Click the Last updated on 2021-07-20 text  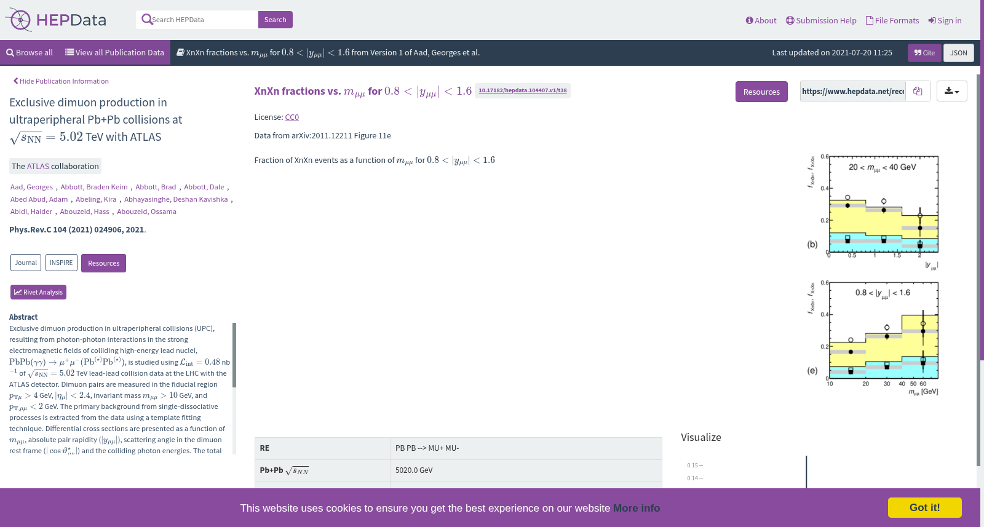832,53
